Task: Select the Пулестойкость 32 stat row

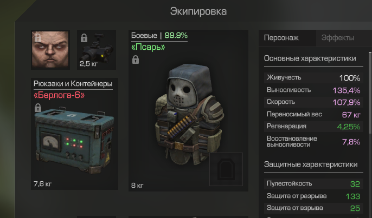Action: [x=313, y=184]
